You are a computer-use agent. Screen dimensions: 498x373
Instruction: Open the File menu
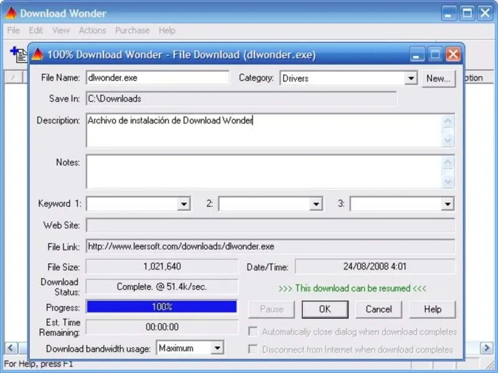tap(13, 30)
